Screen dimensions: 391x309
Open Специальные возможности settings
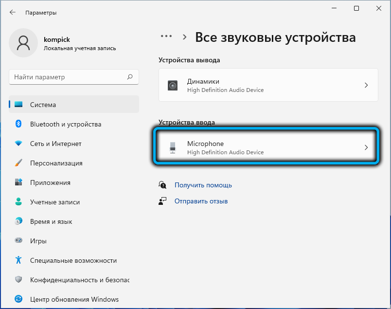pos(73,260)
